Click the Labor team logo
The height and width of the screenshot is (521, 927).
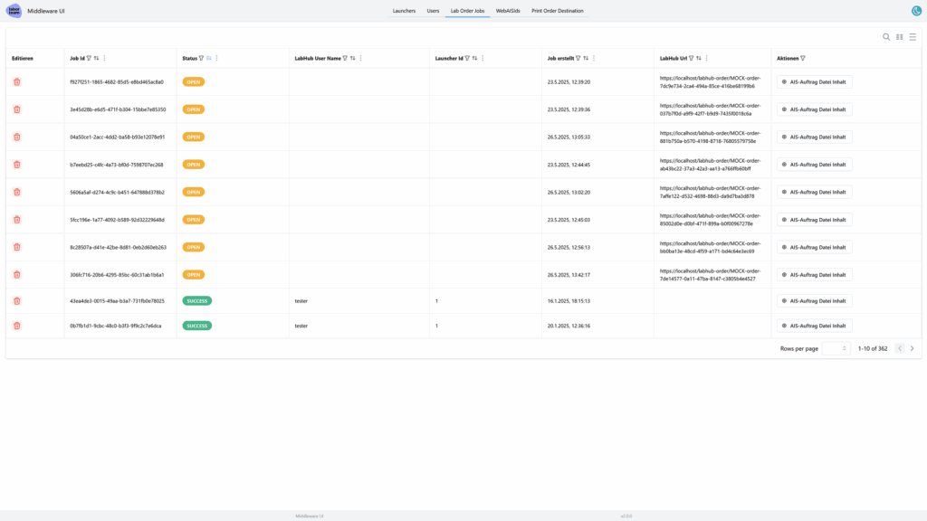[x=14, y=11]
